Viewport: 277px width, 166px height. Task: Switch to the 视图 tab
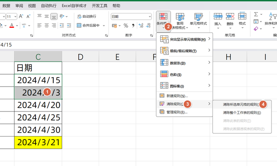click(x=32, y=6)
